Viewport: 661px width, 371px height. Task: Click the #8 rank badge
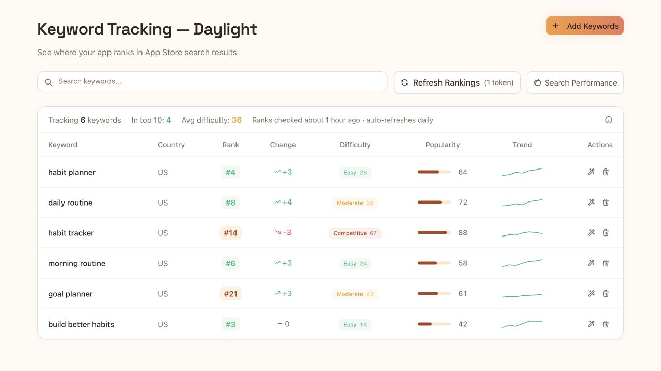(230, 203)
